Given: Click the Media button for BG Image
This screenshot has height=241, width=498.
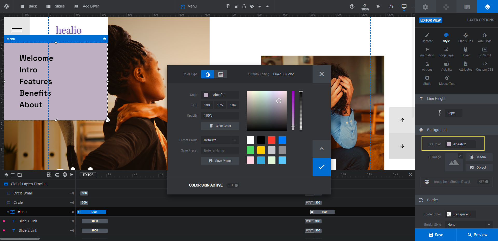Looking at the screenshot, I should coord(479,157).
